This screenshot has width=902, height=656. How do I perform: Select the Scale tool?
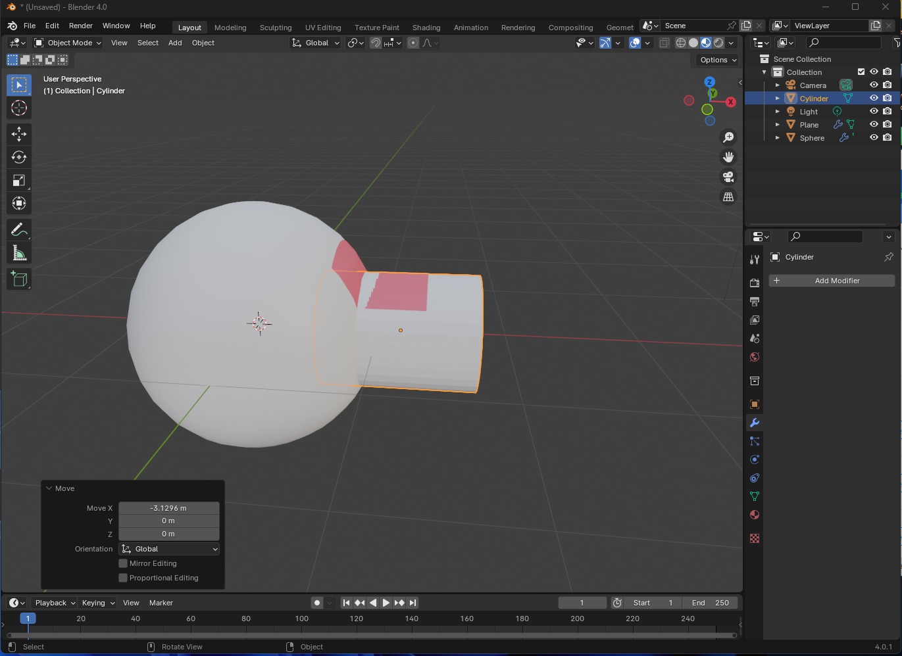tap(19, 180)
